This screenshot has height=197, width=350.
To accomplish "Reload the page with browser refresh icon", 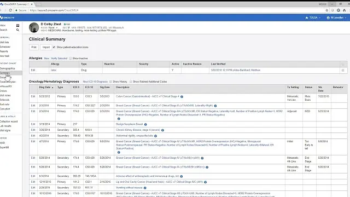I will [x=10, y=10].
